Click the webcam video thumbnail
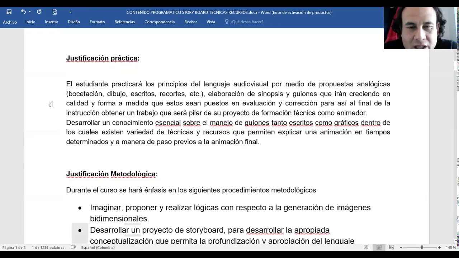This screenshot has height=258, width=459. coord(420,28)
